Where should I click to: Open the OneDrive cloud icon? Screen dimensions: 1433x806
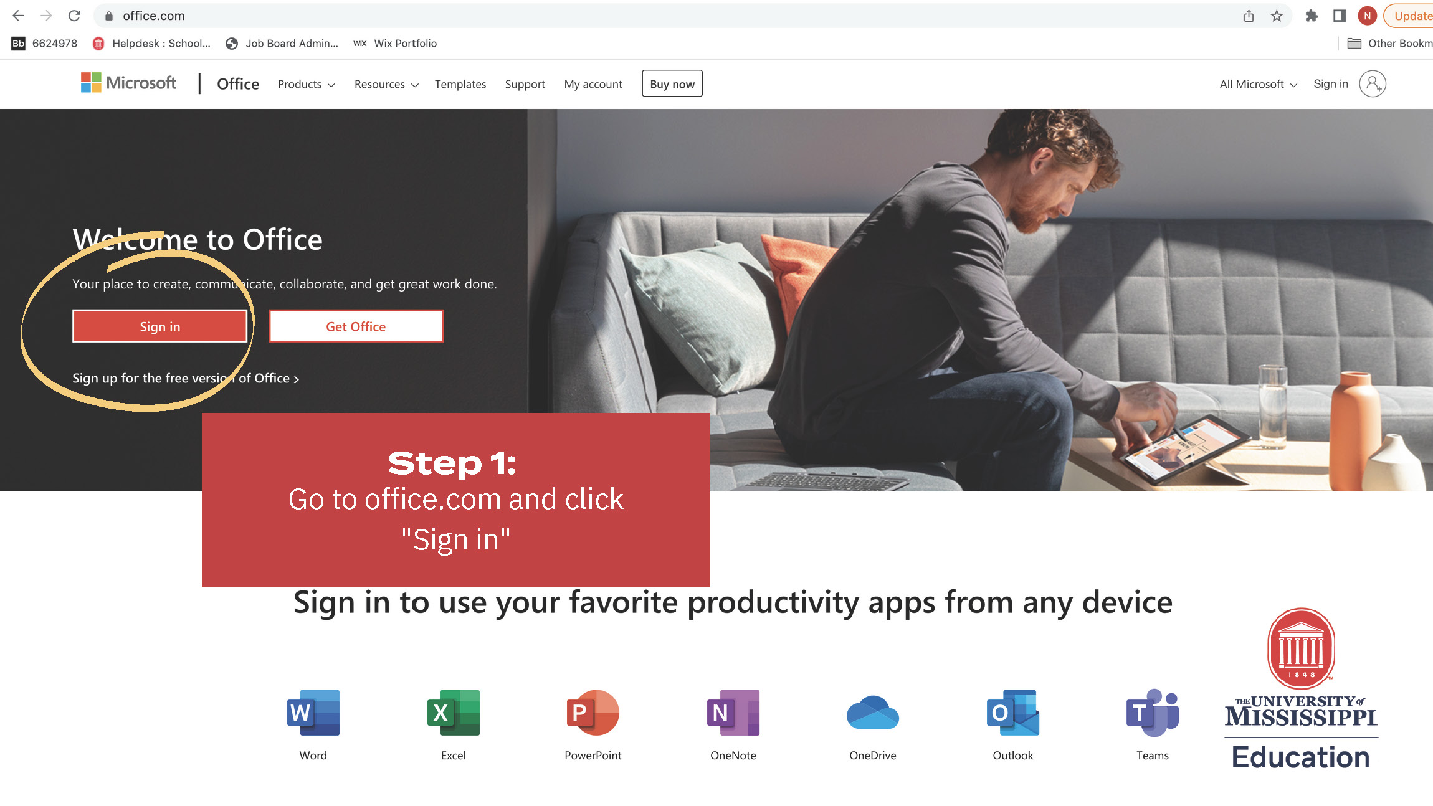pyautogui.click(x=873, y=713)
